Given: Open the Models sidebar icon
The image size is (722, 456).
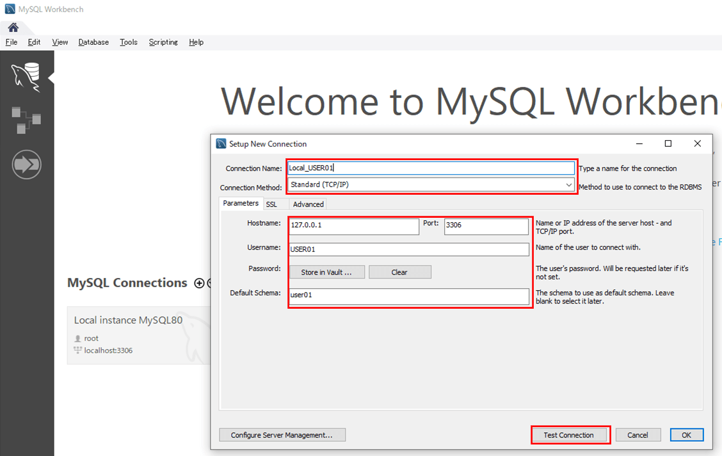Looking at the screenshot, I should point(26,120).
